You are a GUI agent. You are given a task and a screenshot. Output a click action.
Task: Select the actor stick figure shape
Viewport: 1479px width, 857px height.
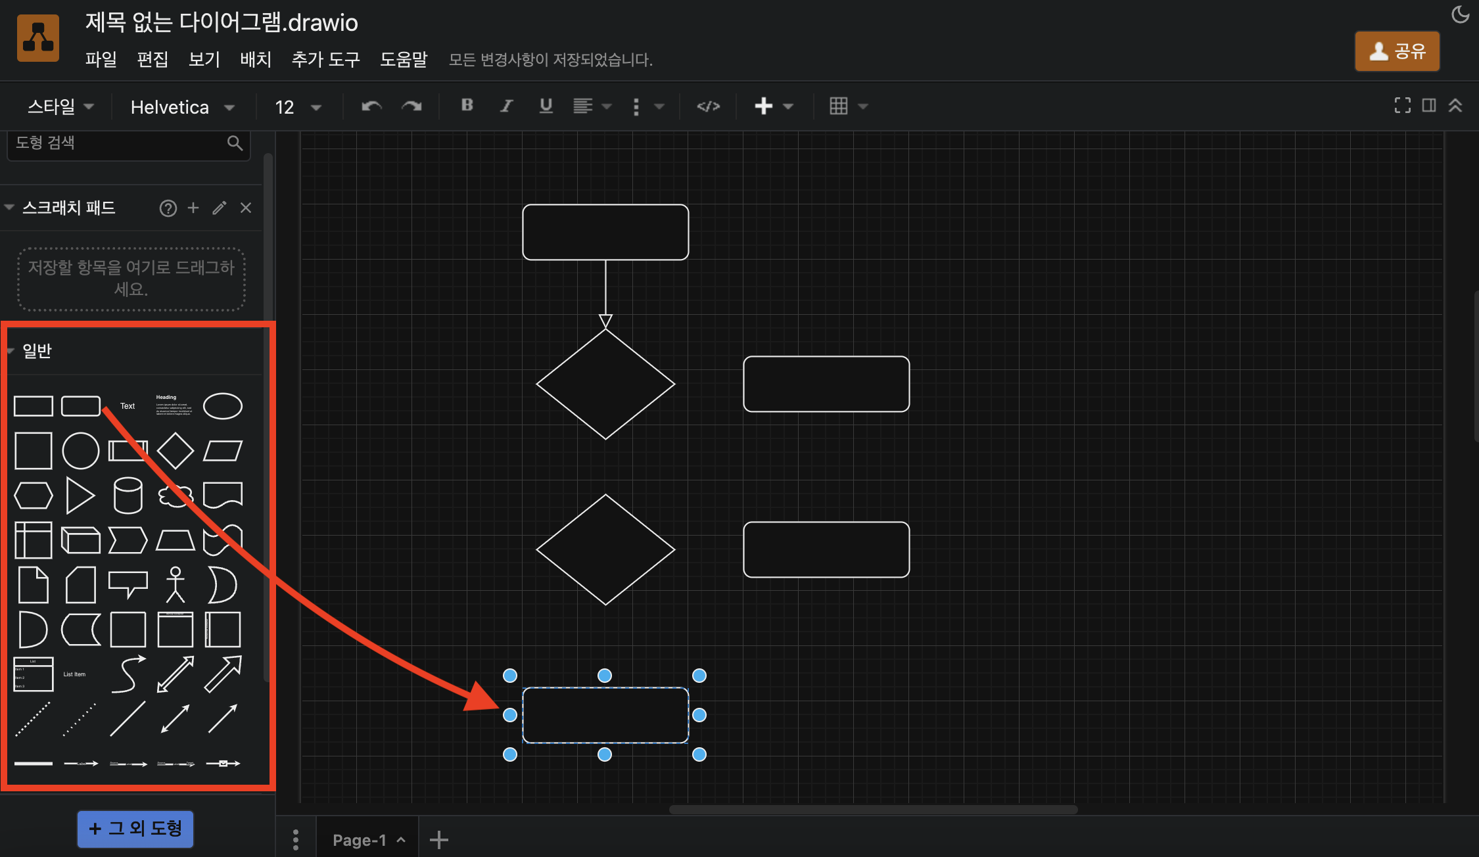(x=176, y=585)
